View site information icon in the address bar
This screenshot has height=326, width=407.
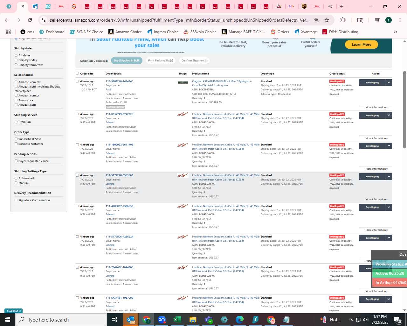pos(44,20)
